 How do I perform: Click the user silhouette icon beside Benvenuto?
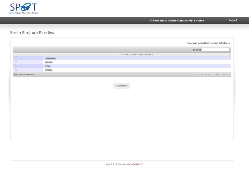coord(151,20)
